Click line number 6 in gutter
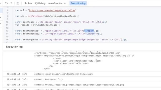Image resolution: width=161 pixels, height=90 pixels. [x=8, y=10]
